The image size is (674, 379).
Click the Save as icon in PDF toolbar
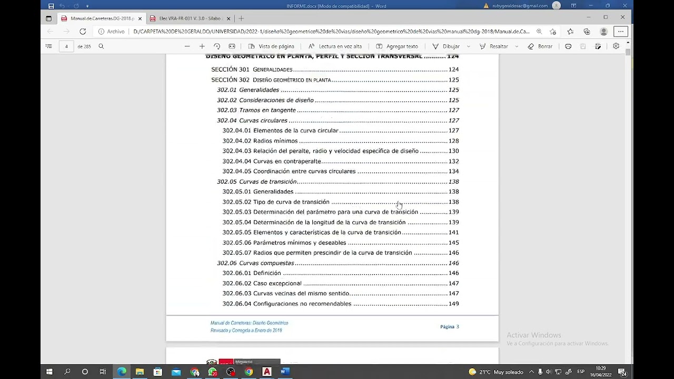(x=598, y=46)
